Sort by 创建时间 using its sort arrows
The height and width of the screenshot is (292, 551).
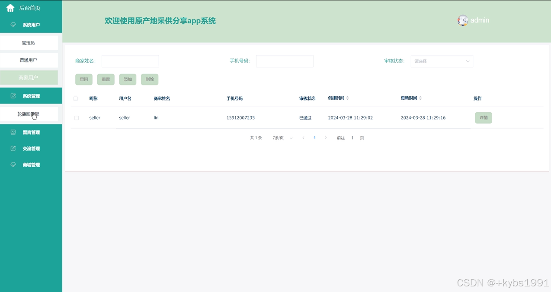click(347, 98)
